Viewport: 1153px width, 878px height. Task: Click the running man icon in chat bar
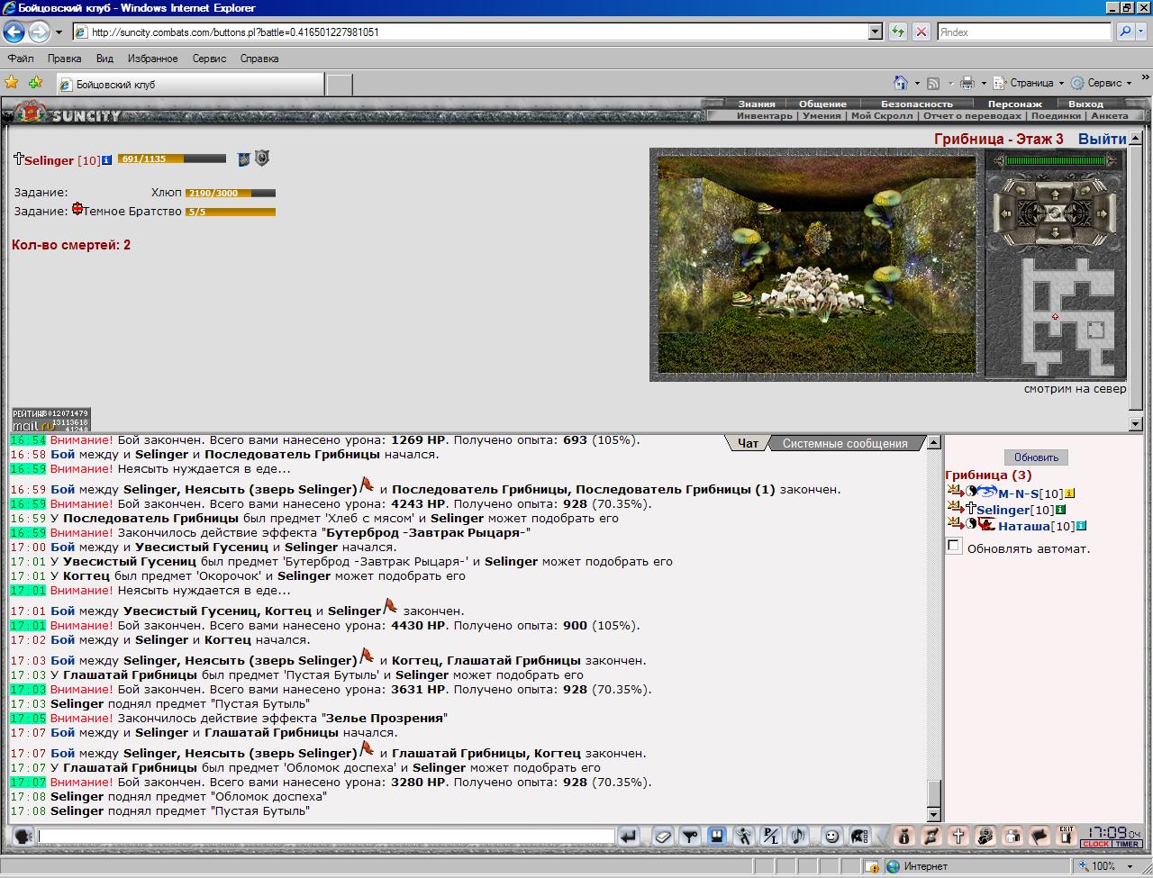pyautogui.click(x=743, y=837)
